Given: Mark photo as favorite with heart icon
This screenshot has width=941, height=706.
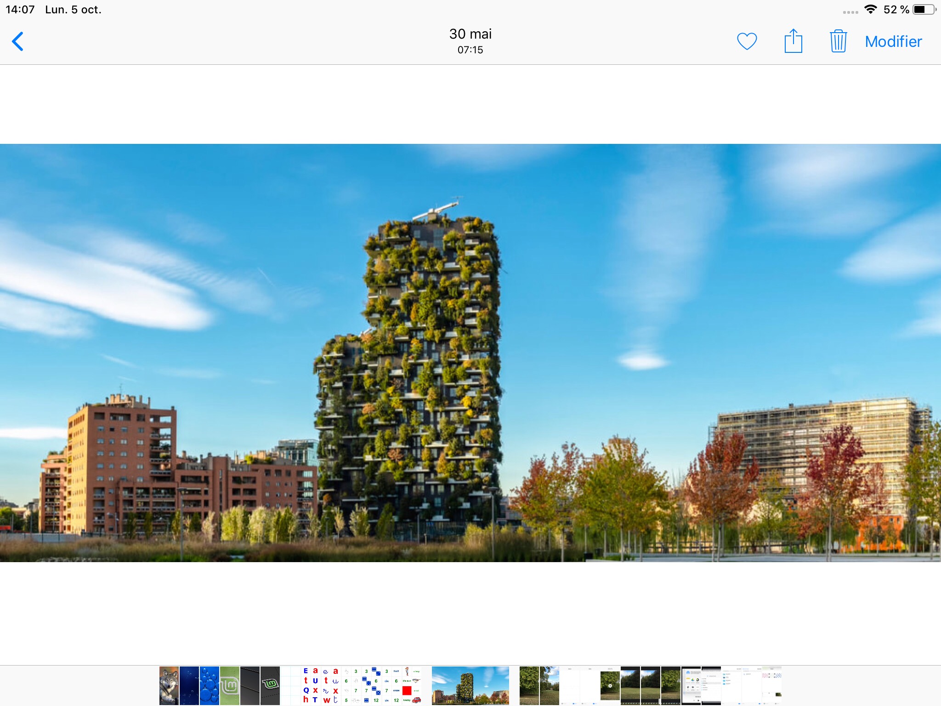Looking at the screenshot, I should [x=747, y=41].
